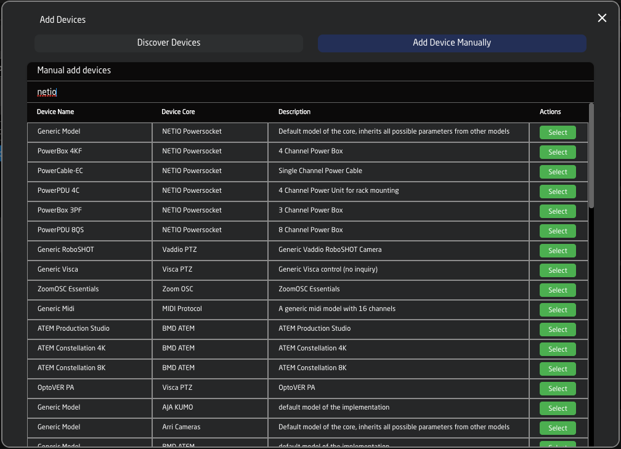
Task: Choose Select for ATEM Constellation 4K
Action: click(x=558, y=349)
